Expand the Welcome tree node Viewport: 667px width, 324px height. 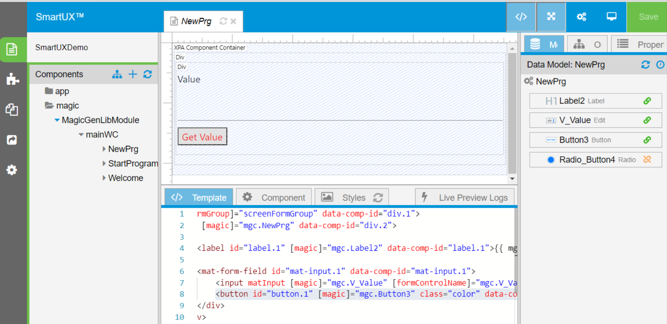point(104,178)
